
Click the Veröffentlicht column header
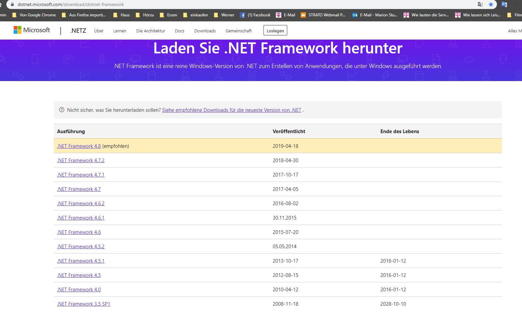point(289,131)
